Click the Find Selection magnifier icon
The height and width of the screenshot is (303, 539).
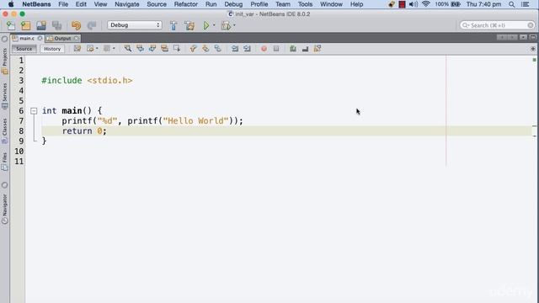tap(128, 49)
